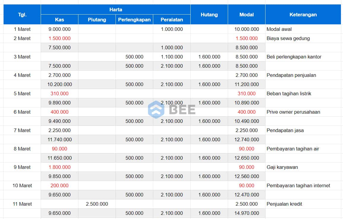Select the 1 Maret date cell
The image size is (343, 219).
[x=22, y=29]
